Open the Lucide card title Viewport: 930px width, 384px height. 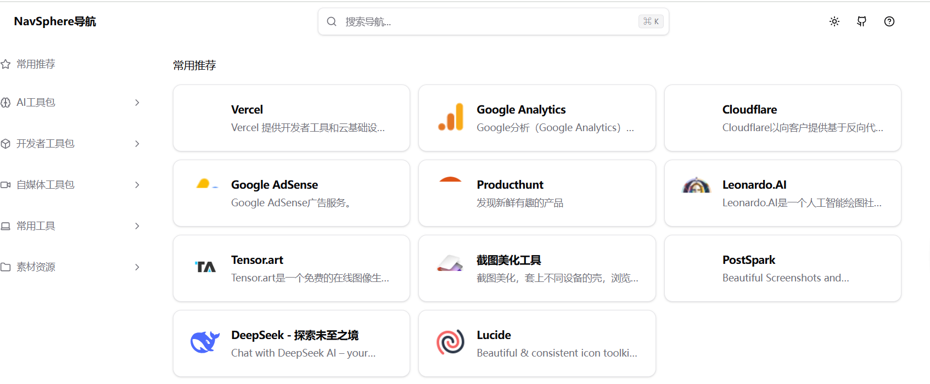(x=494, y=335)
